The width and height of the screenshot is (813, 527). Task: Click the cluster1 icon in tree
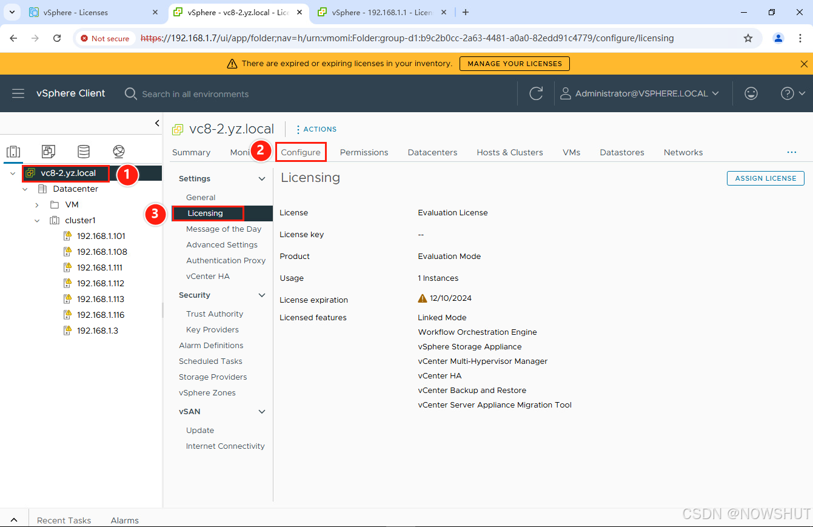point(55,220)
